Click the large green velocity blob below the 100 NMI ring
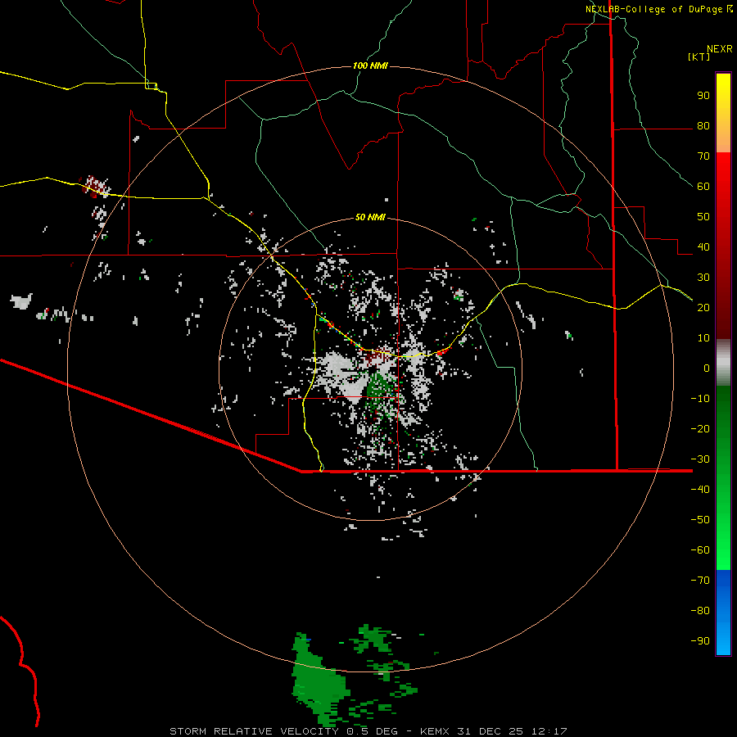 tap(318, 681)
